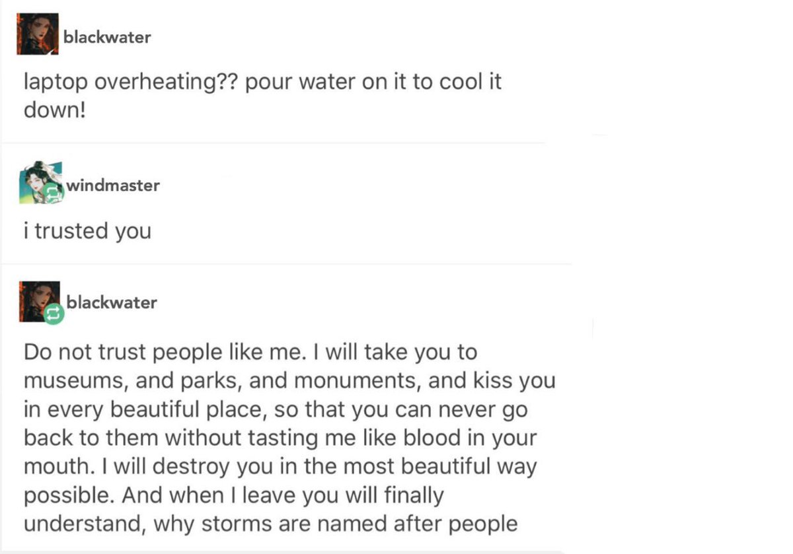Open the original poster blackwater's avatar at top

click(37, 34)
